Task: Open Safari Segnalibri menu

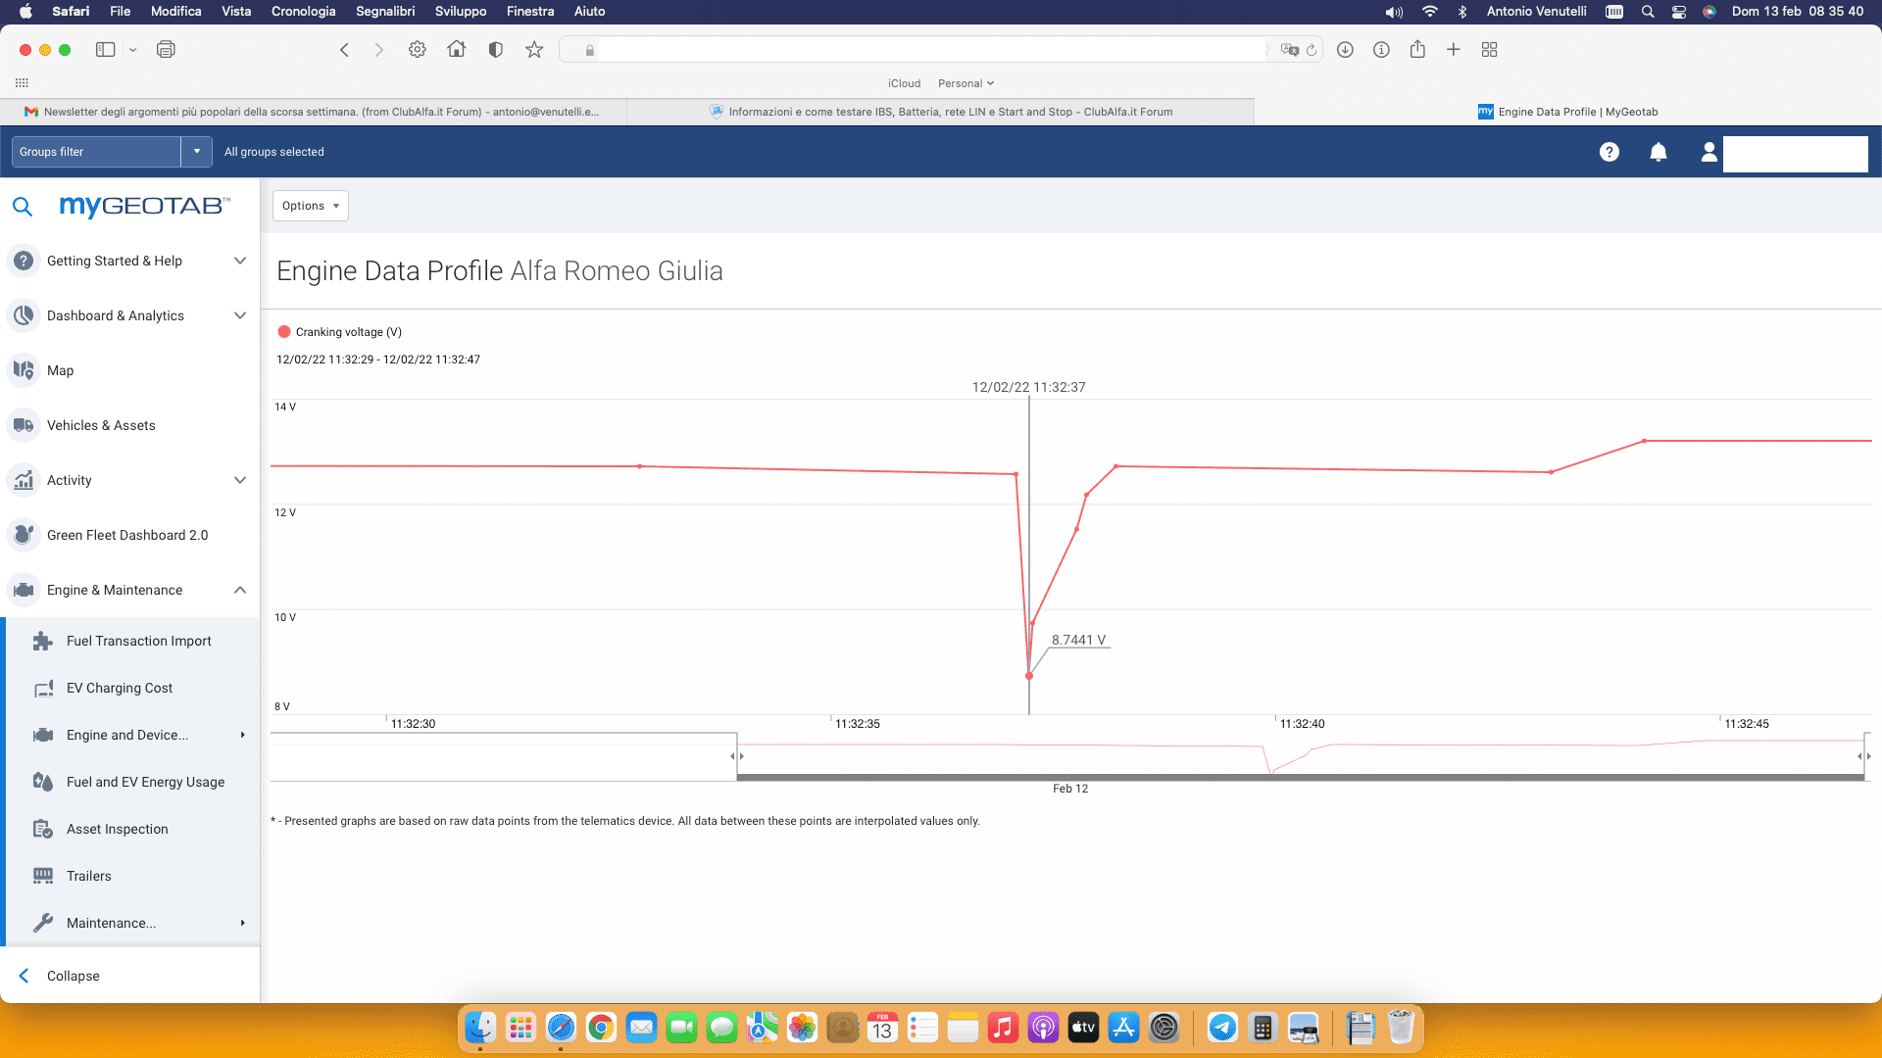Action: 385,12
